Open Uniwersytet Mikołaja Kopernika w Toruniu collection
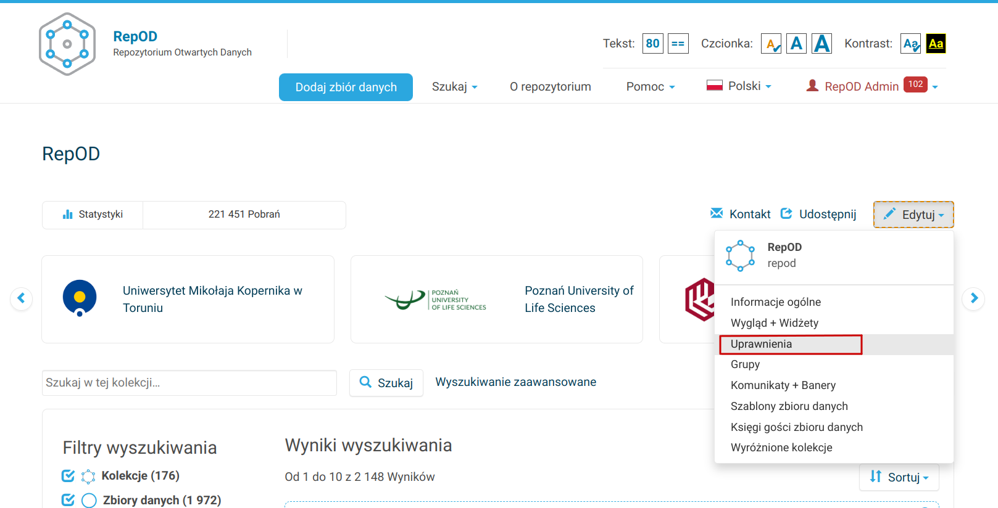 pyautogui.click(x=212, y=299)
